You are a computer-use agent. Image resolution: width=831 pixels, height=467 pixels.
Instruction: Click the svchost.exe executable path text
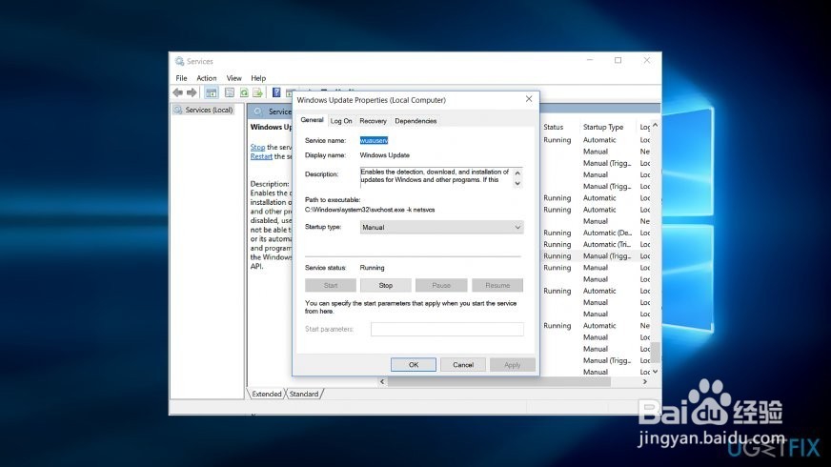coord(370,210)
